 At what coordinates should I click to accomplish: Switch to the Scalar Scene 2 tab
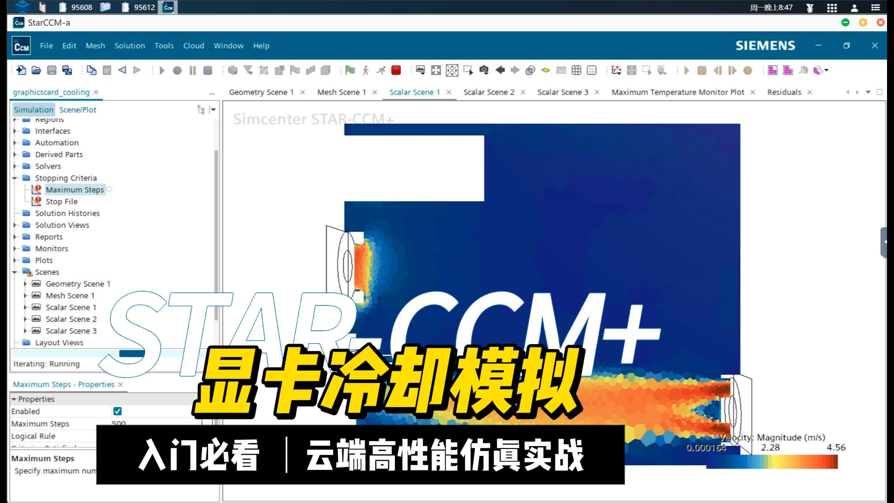pos(489,92)
